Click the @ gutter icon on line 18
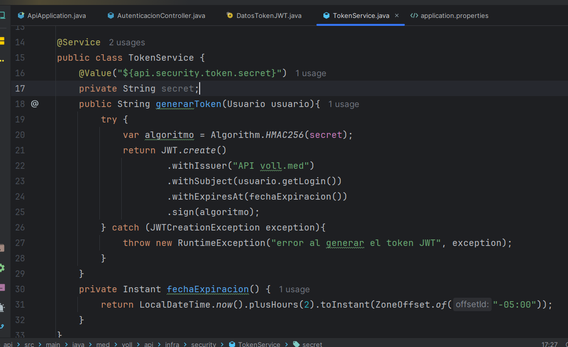The height and width of the screenshot is (347, 568). 35,104
